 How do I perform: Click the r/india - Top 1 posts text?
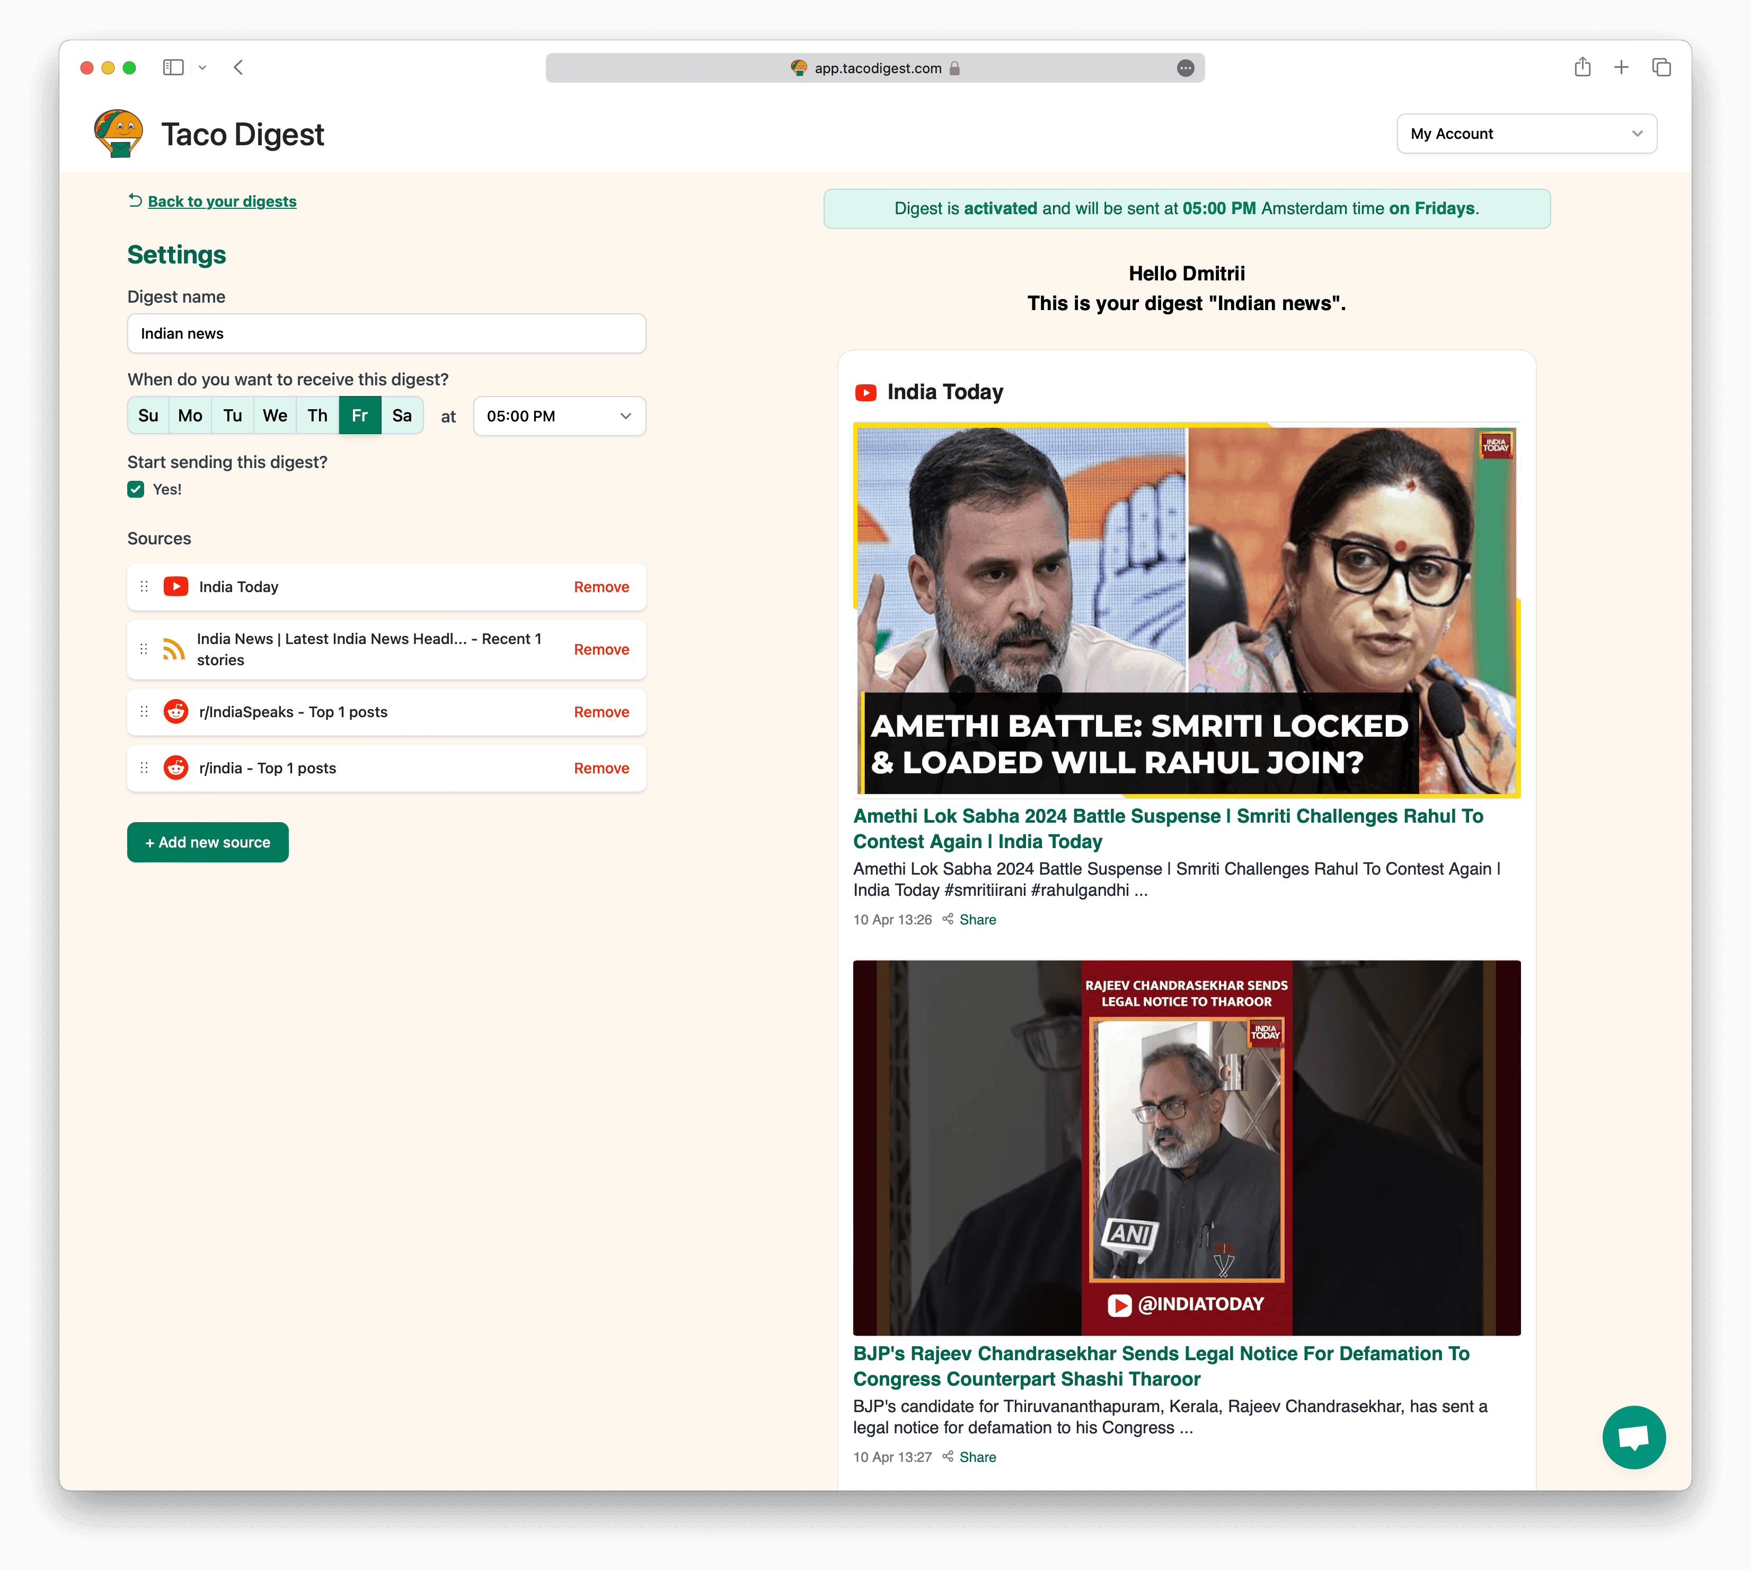[267, 768]
